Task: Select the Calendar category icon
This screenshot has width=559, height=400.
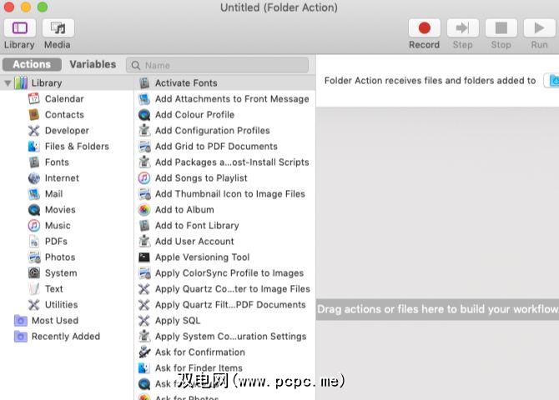Action: coord(34,99)
